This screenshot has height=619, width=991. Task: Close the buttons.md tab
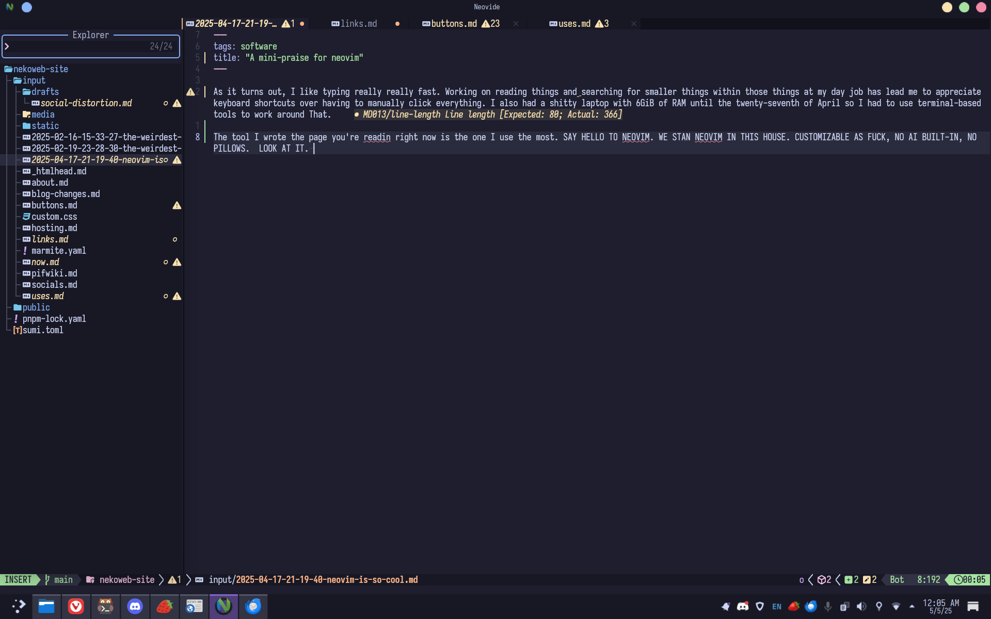tap(516, 24)
